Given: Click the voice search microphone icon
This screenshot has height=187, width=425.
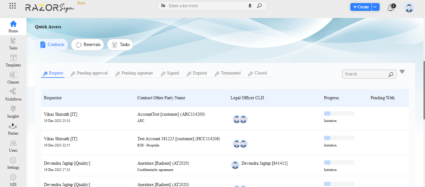Looking at the screenshot, I should pyautogui.click(x=250, y=6).
